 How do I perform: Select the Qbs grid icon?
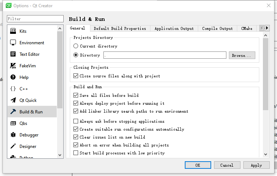(x=13, y=123)
